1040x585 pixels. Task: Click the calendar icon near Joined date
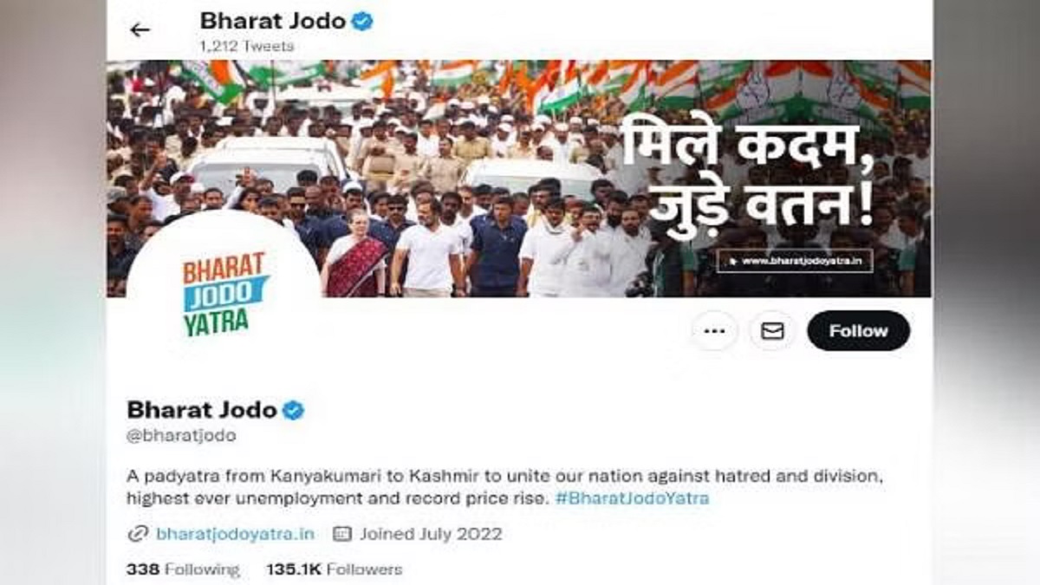342,534
